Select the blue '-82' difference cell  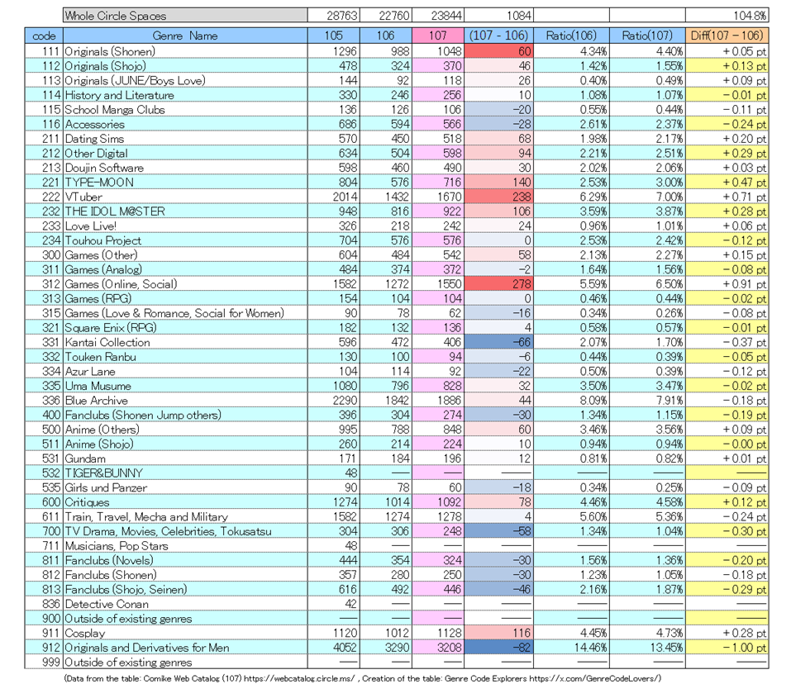498,648
